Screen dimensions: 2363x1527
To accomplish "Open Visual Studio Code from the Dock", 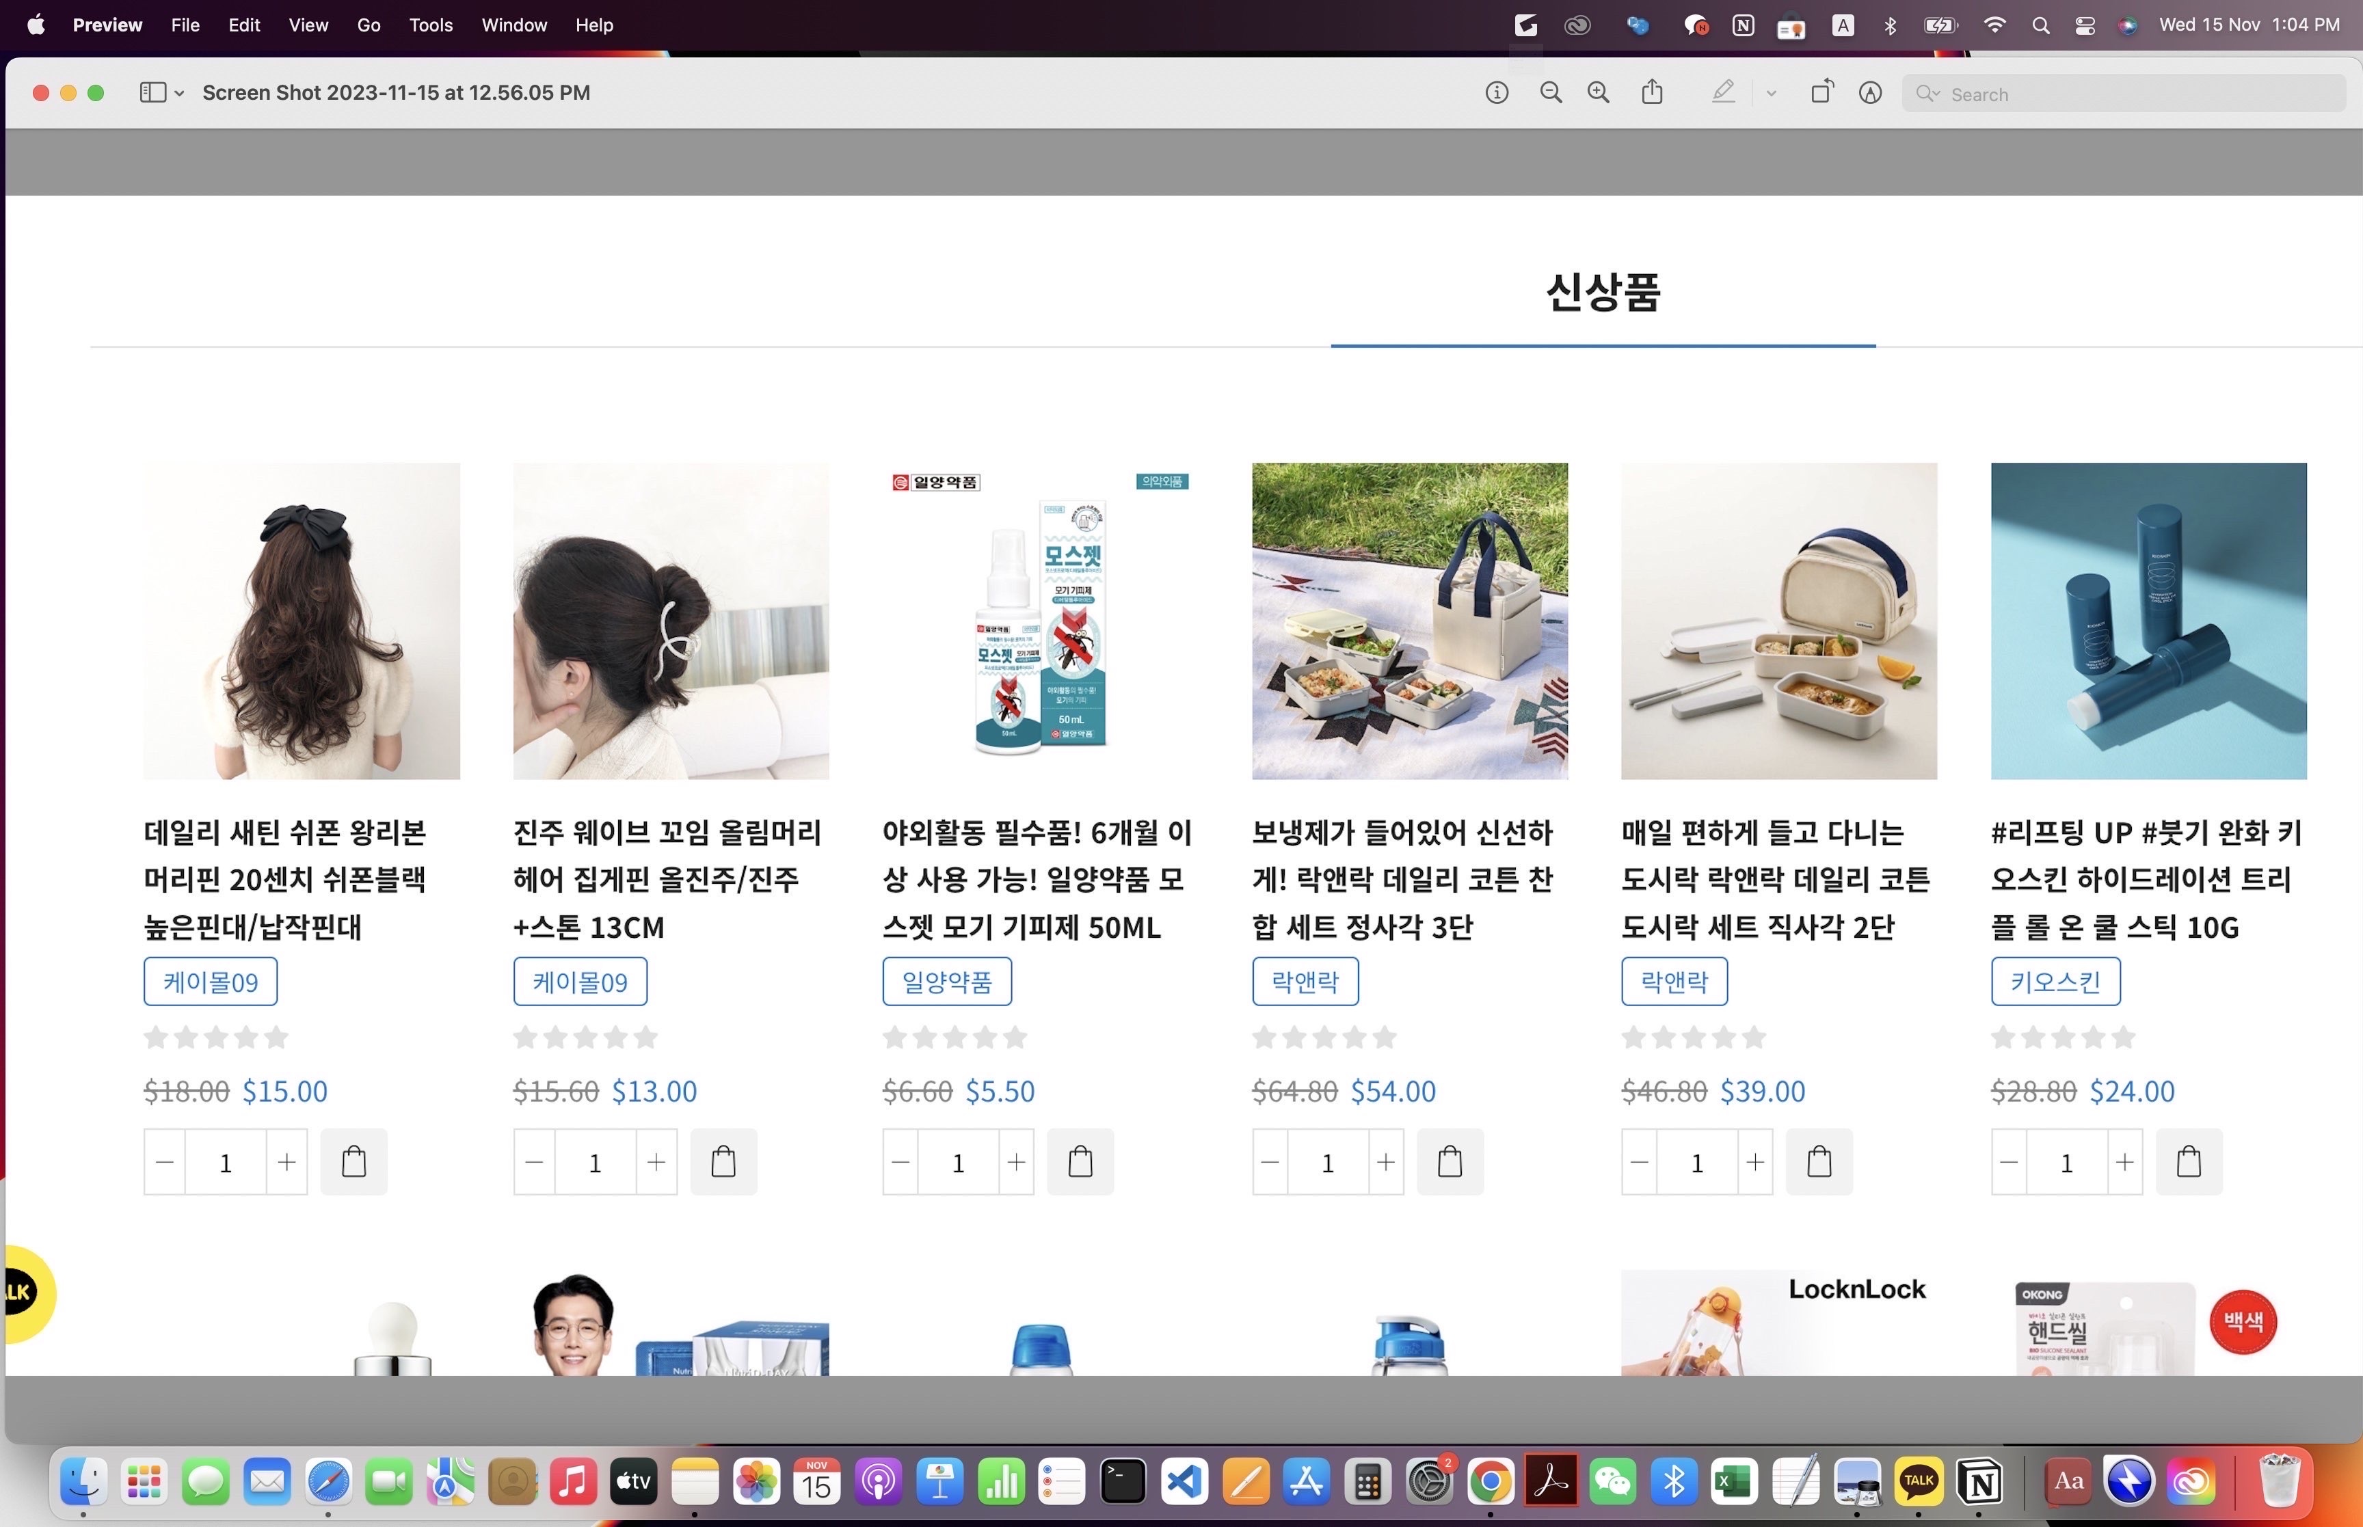I will click(x=1185, y=1483).
